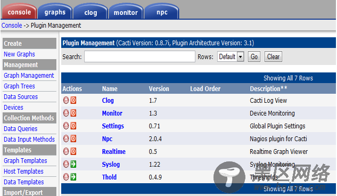
Task: Sort by the Load Order column header
Action: pos(206,89)
